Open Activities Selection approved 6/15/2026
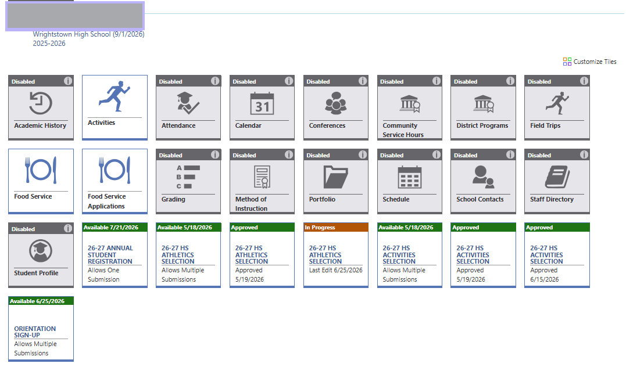 pos(557,255)
